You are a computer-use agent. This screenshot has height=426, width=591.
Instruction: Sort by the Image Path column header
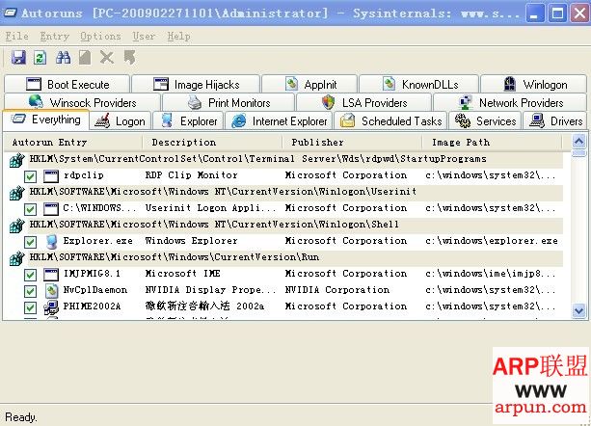pos(492,143)
